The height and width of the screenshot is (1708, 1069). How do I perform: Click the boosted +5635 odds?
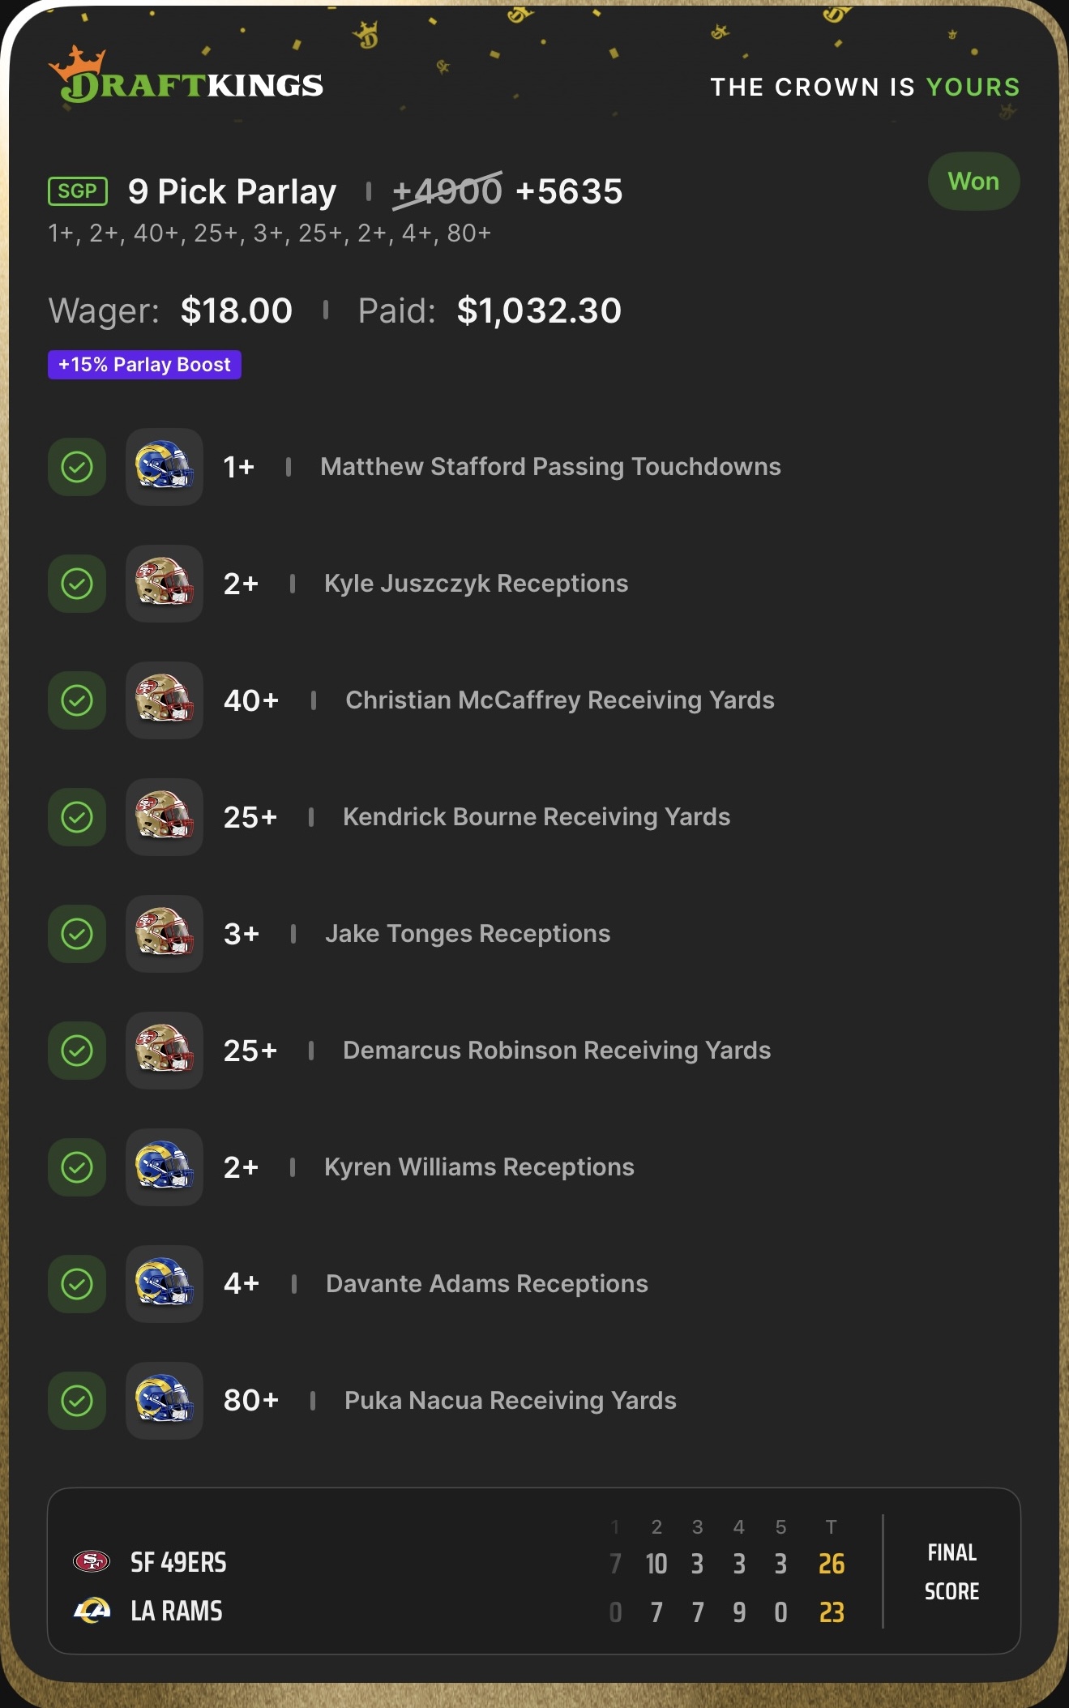pyautogui.click(x=569, y=192)
